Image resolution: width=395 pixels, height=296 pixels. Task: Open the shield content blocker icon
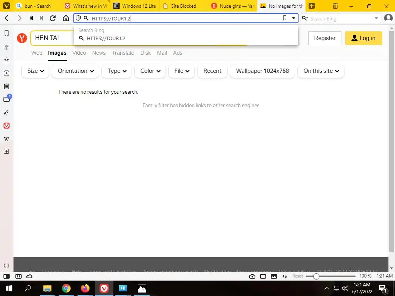(78, 18)
